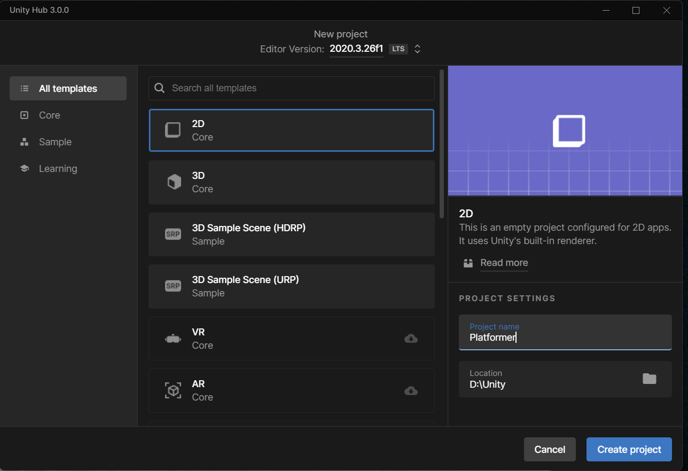Browse location with the folder icon
688x471 pixels.
[x=649, y=379]
